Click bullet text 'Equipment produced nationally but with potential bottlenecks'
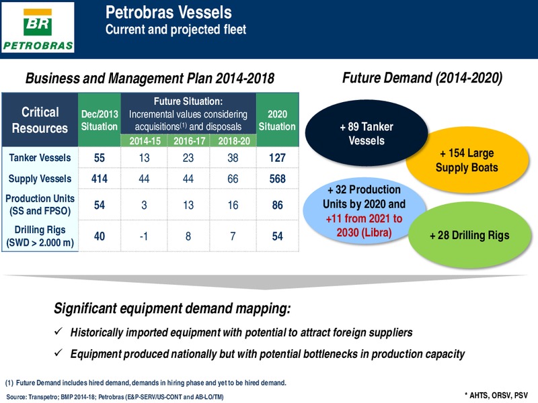The height and width of the screenshot is (403, 538). 268,354
